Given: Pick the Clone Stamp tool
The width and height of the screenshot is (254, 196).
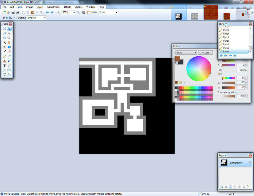Looking at the screenshot, I should pos(4,60).
